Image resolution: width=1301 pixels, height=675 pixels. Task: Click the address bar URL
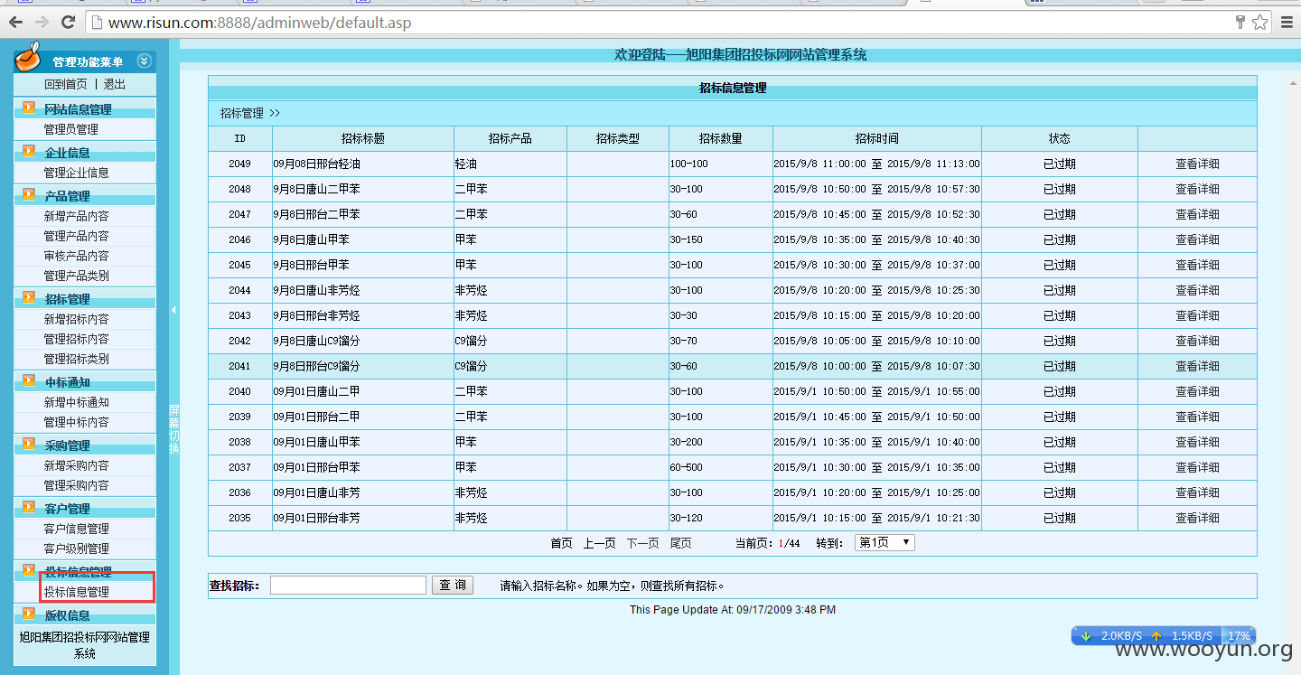(259, 23)
